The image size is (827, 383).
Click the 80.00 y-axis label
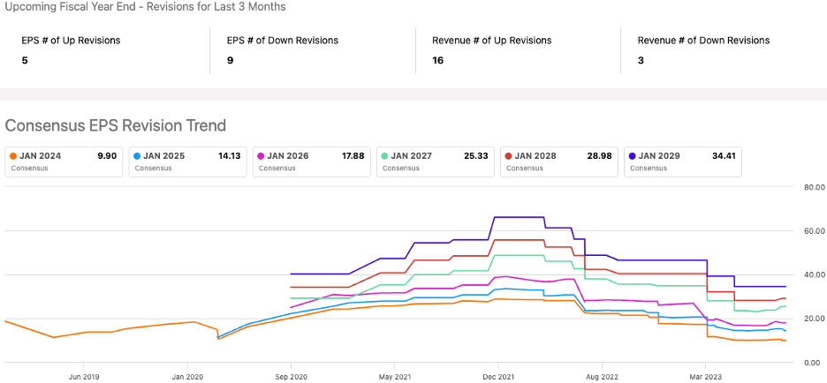pos(813,187)
